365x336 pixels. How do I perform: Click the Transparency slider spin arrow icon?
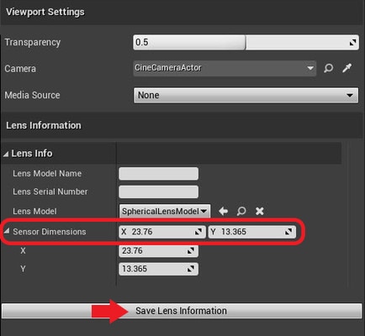pyautogui.click(x=352, y=43)
